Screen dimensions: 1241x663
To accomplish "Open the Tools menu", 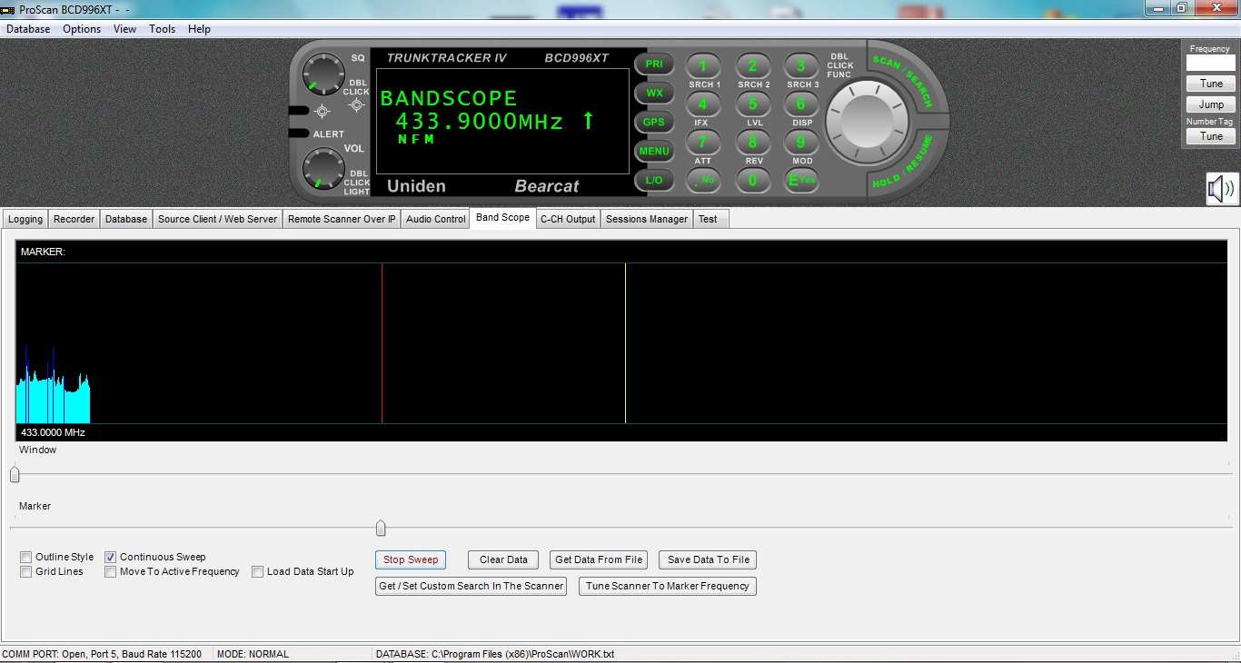I will pyautogui.click(x=163, y=29).
